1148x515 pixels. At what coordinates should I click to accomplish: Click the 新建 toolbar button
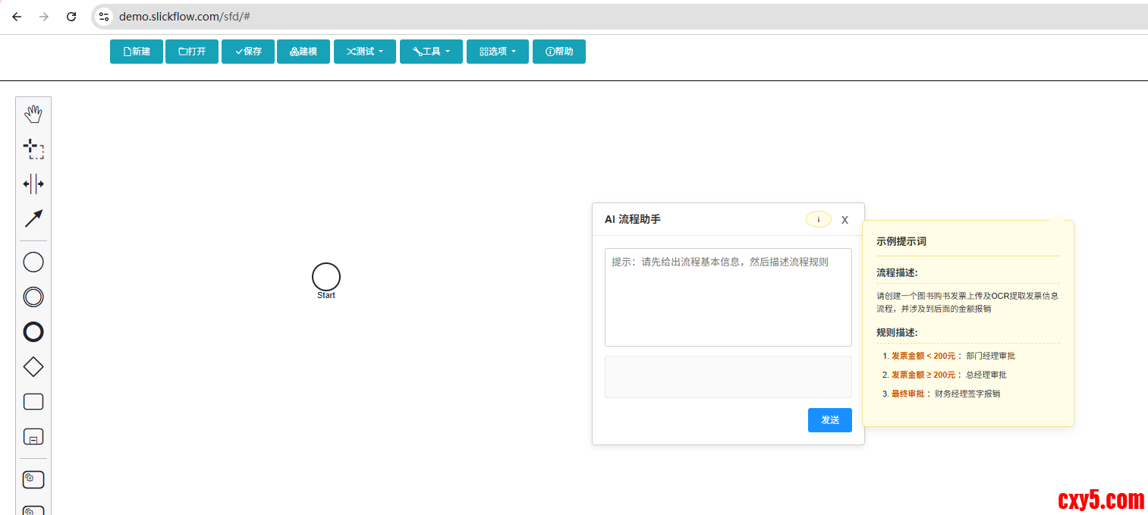point(137,52)
